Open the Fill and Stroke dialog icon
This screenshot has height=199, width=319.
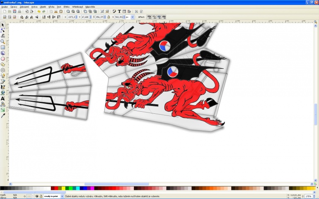point(114,12)
